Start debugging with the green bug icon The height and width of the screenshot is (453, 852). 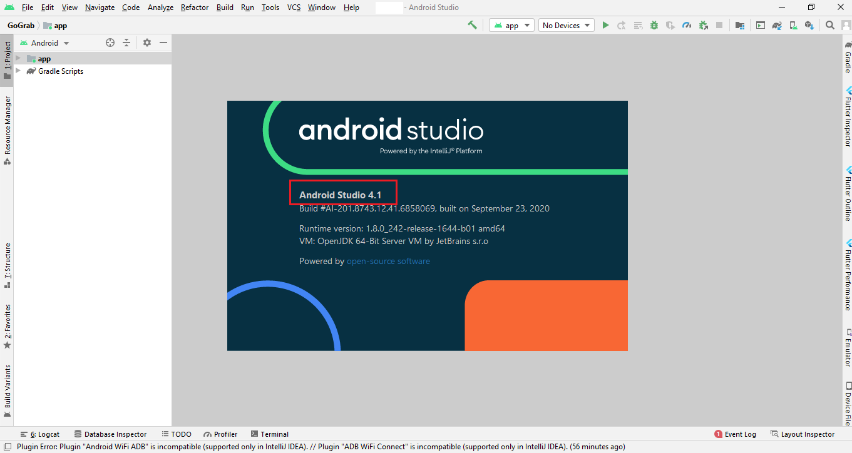[x=654, y=25]
